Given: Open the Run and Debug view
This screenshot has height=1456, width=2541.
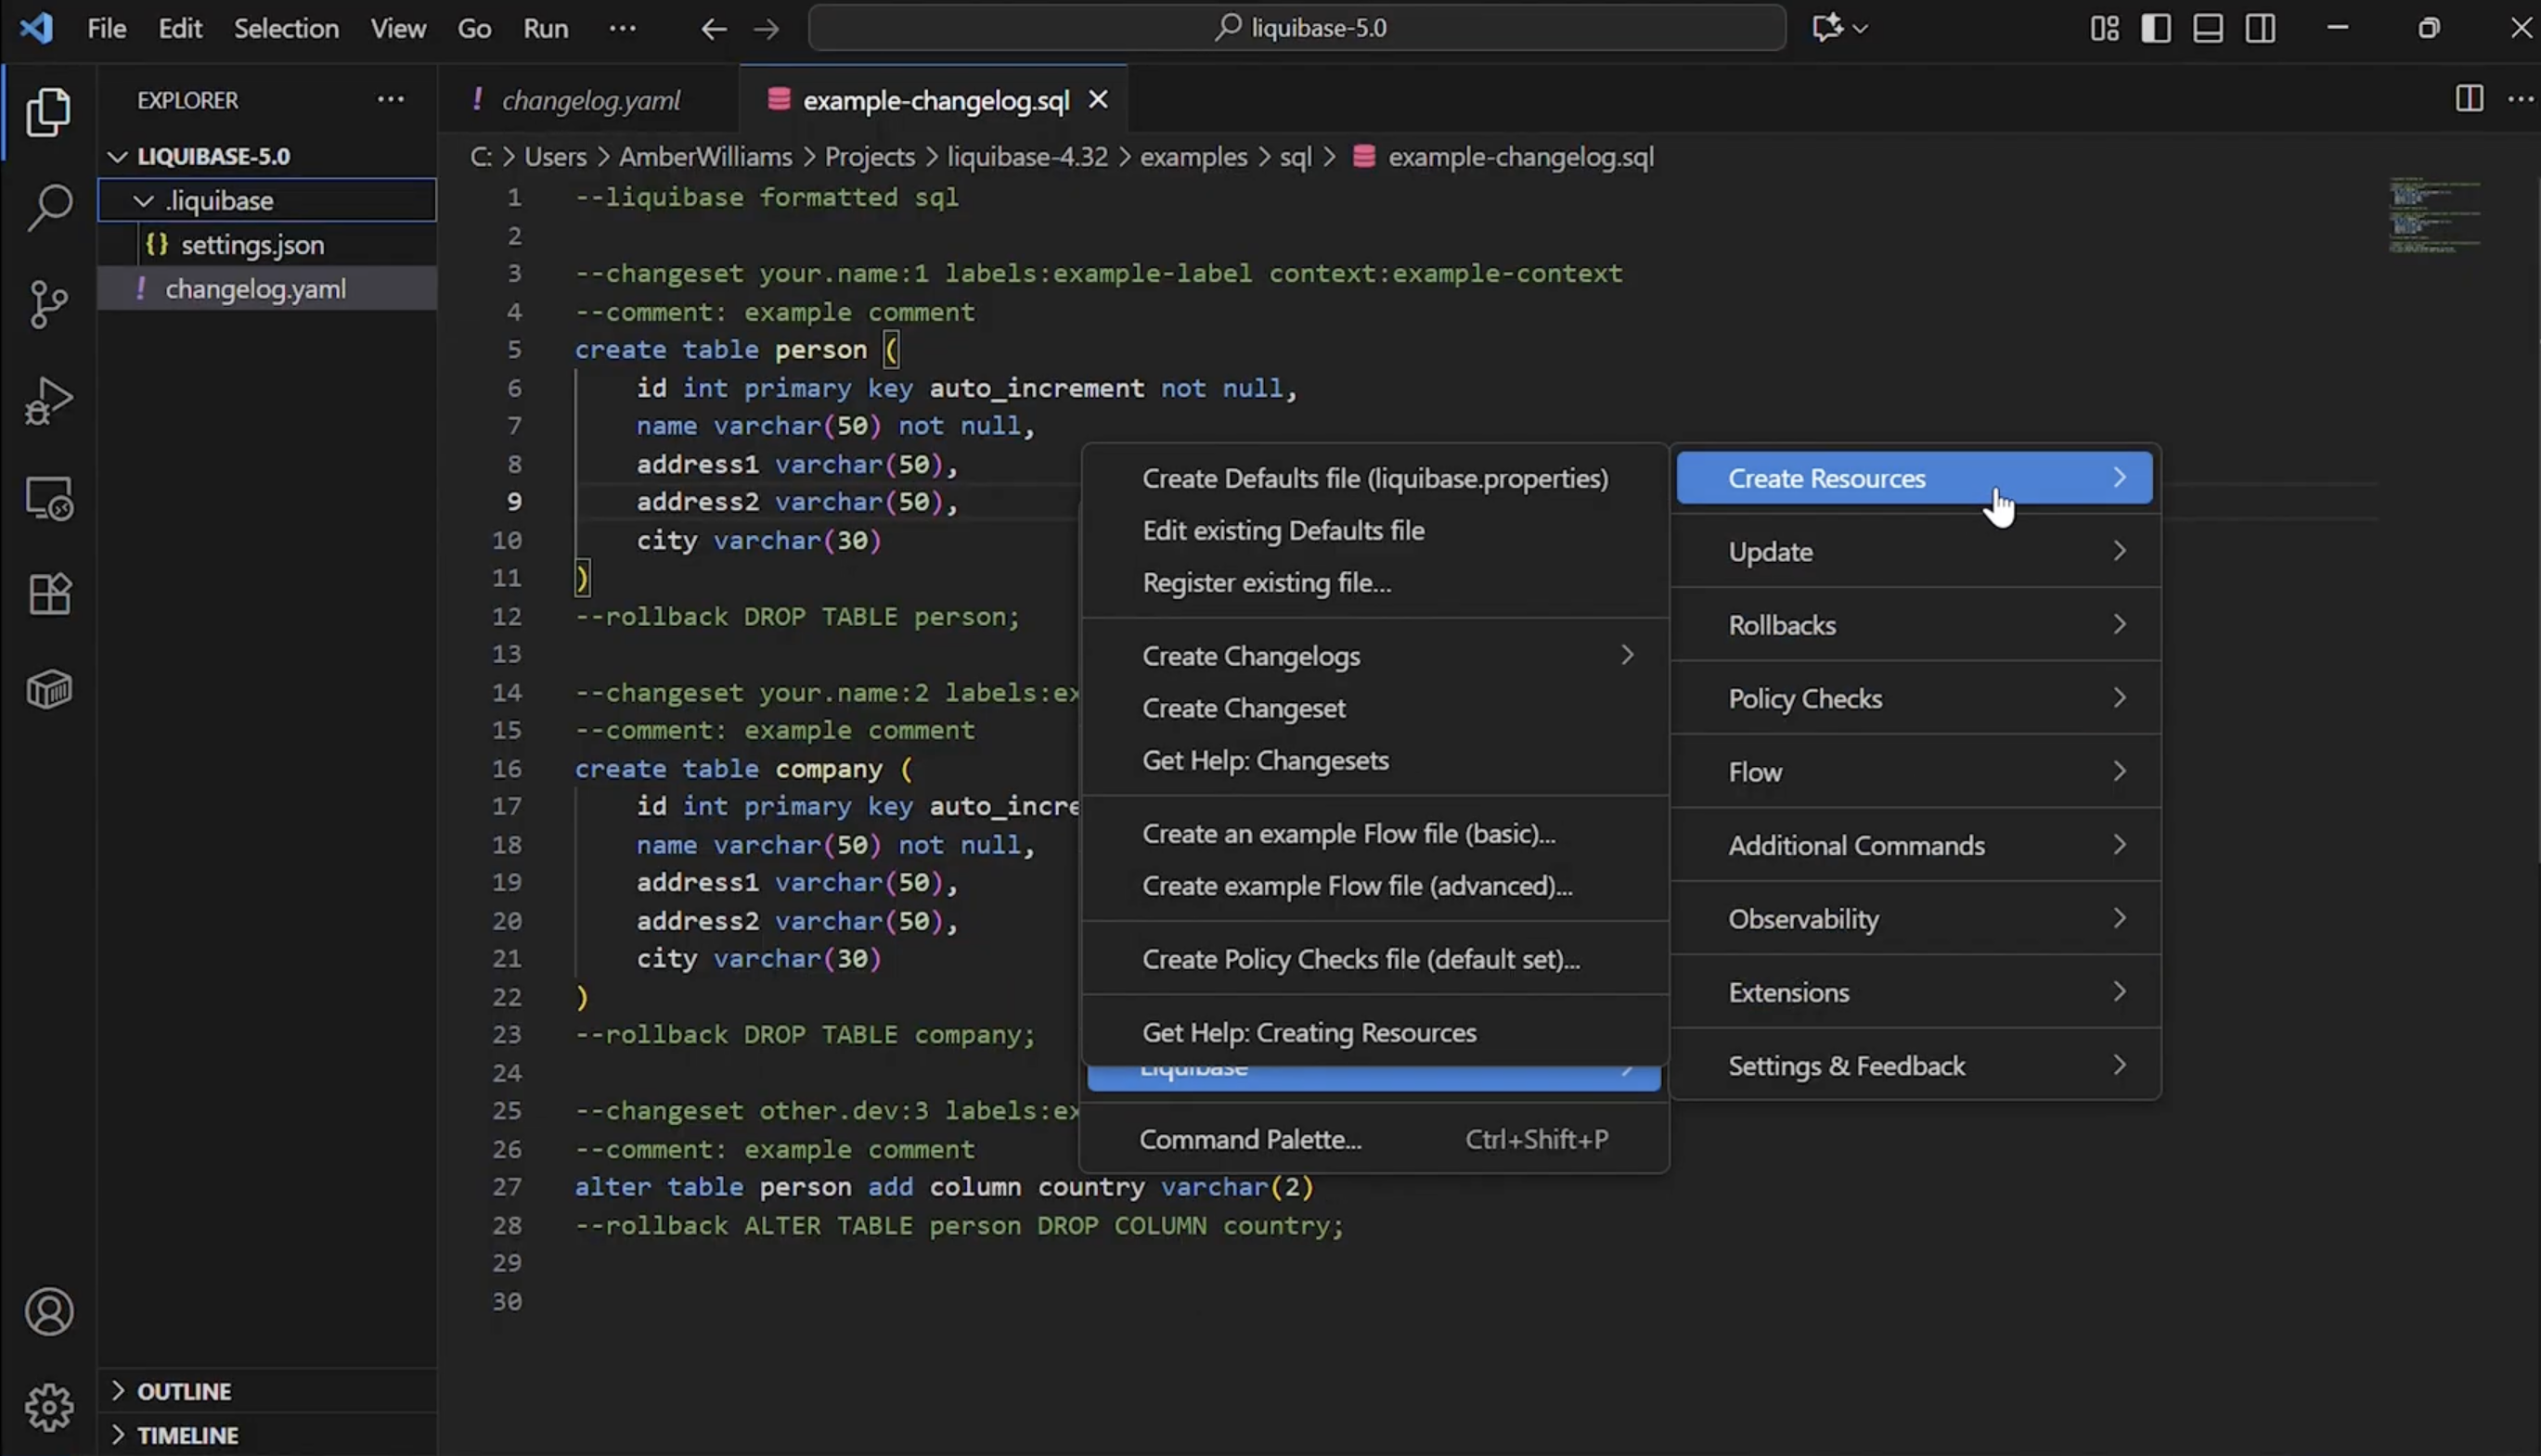Looking at the screenshot, I should 48,400.
